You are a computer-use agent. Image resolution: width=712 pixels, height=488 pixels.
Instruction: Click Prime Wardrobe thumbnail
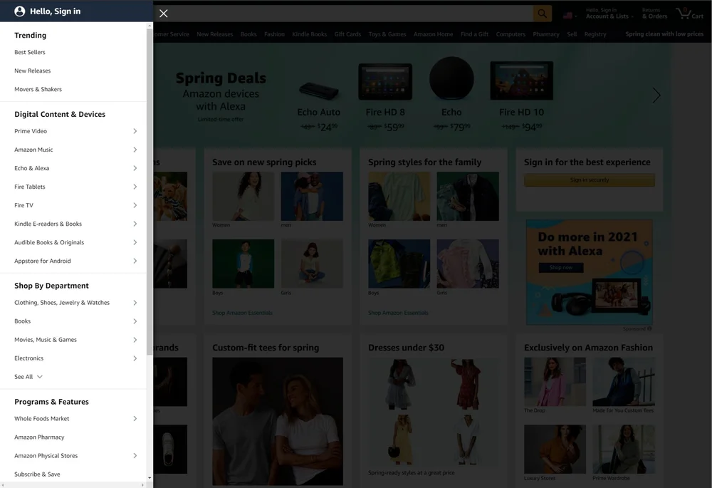click(624, 450)
